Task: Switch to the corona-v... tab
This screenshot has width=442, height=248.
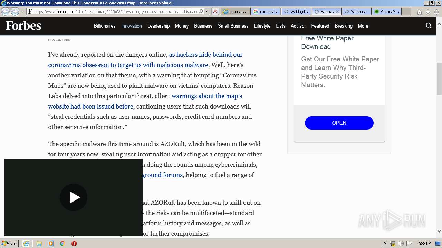Action: (x=236, y=11)
